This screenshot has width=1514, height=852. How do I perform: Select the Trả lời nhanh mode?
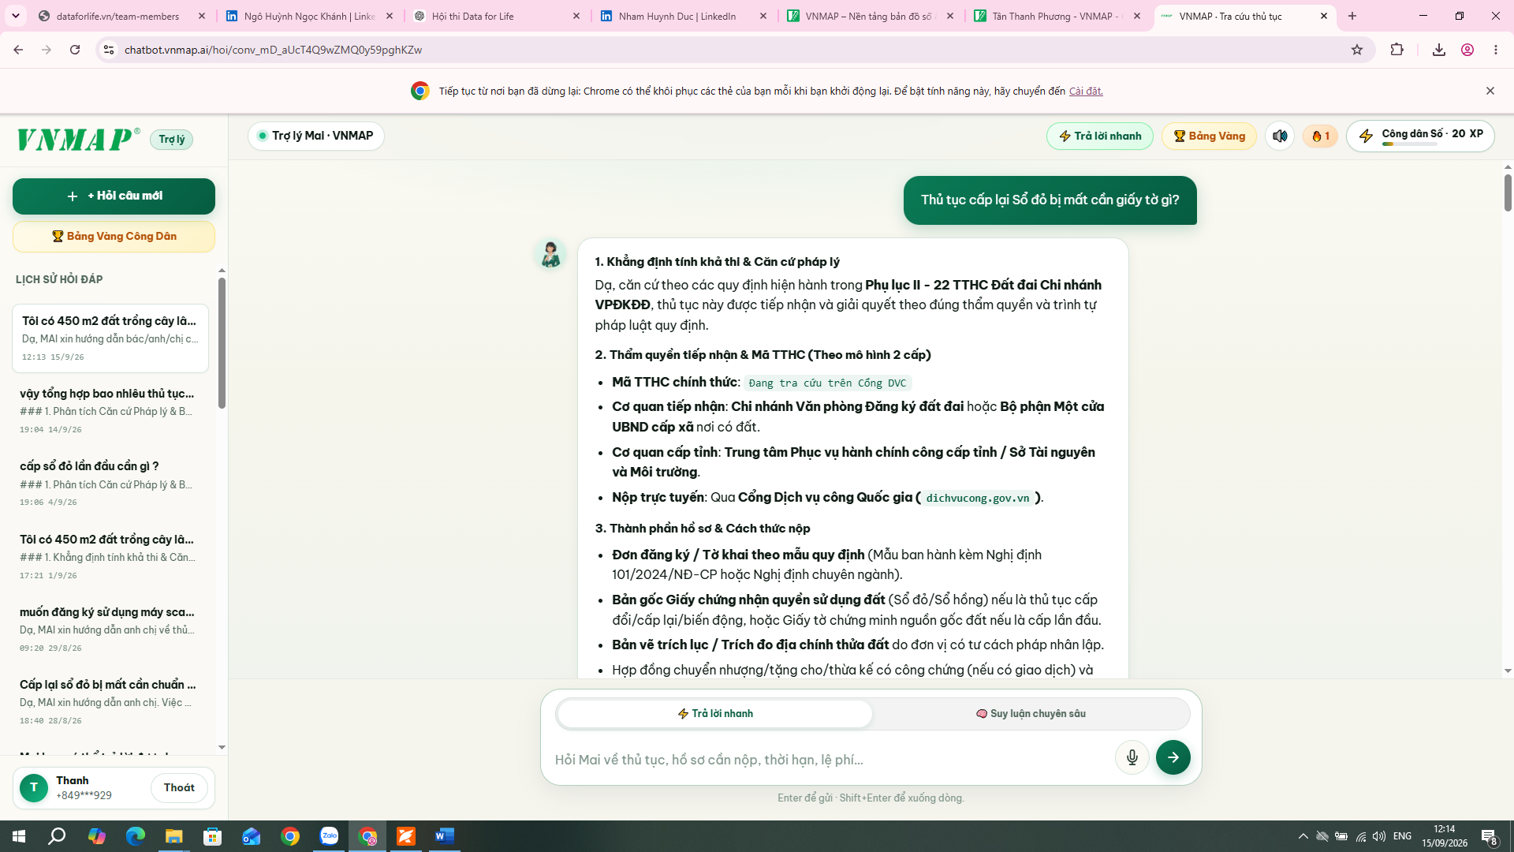pos(715,714)
